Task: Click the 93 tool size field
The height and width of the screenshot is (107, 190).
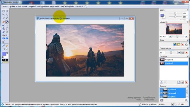Action: coord(162,53)
